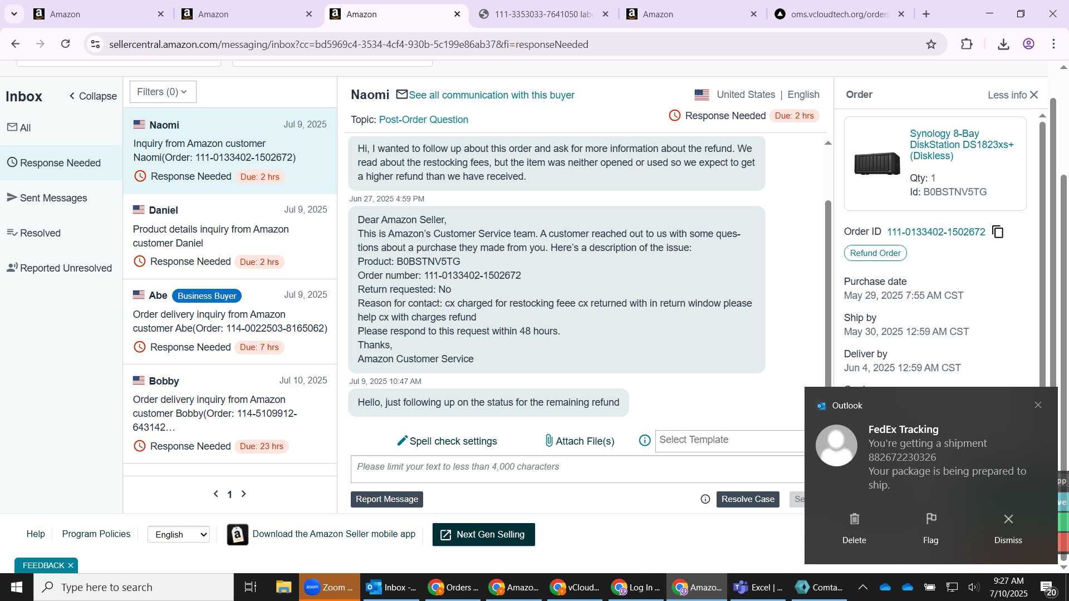Screen dimensions: 1069x601
Task: Open Windows Start menu
Action: (17, 587)
